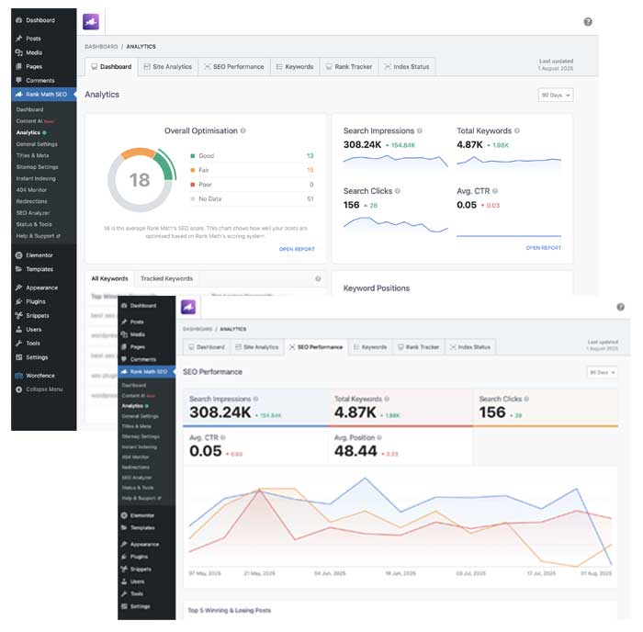The image size is (643, 632).
Task: Open report link below Avg. CTR sparkline
Action: click(x=543, y=248)
